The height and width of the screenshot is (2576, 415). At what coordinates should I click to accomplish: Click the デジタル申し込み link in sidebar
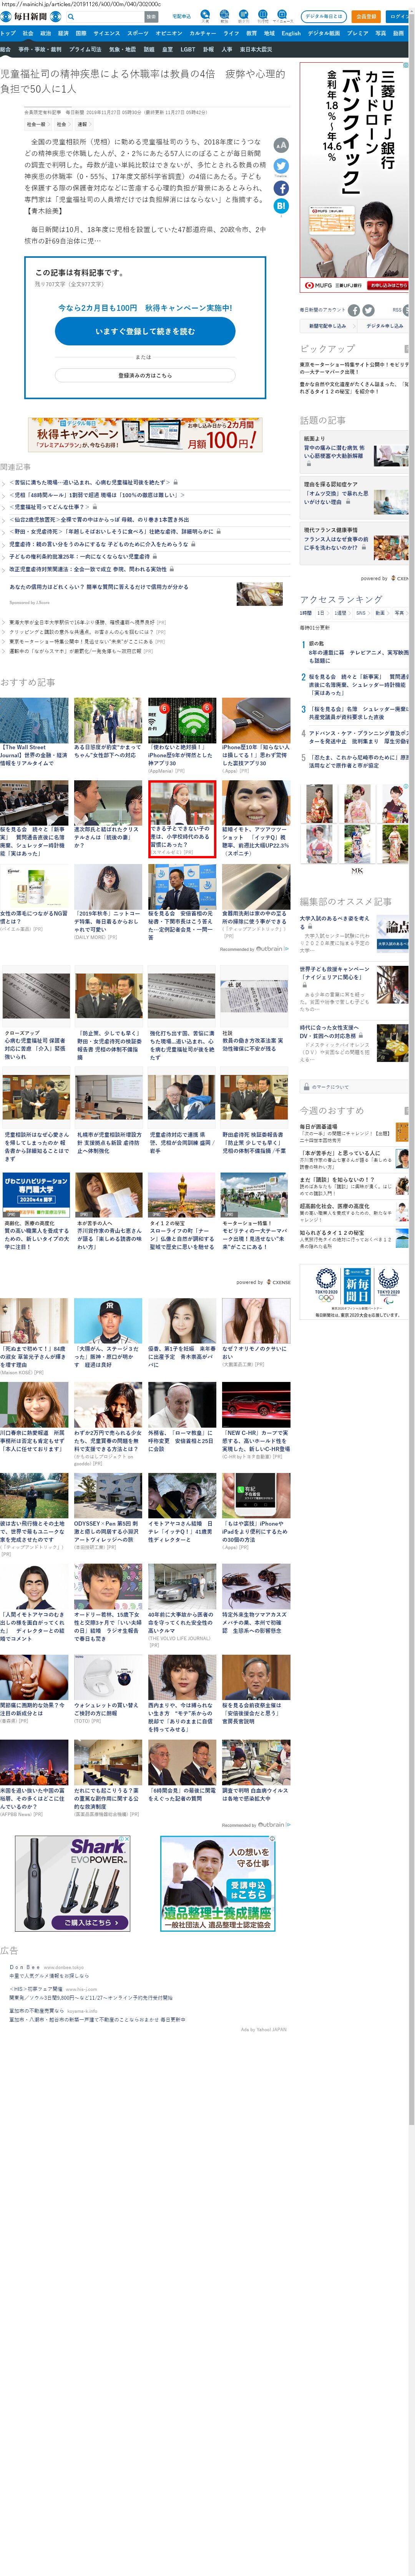[x=384, y=325]
